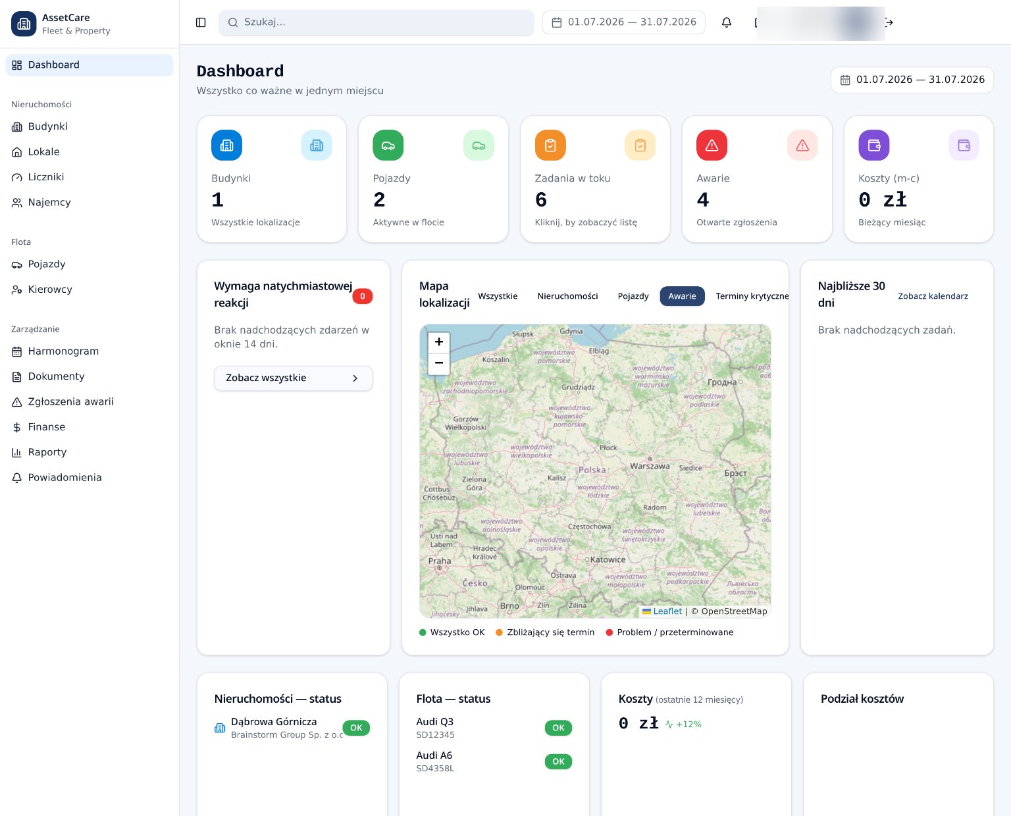This screenshot has height=816, width=1011.
Task: Open OpenStreetMap attribution link
Action: (734, 611)
